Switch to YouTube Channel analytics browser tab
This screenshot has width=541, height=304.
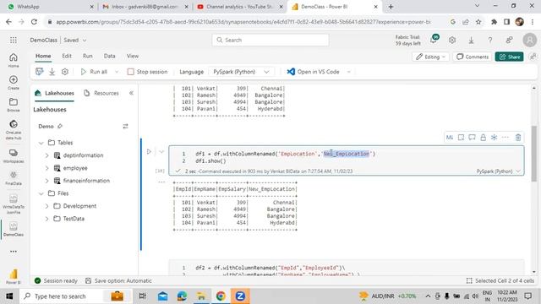click(240, 7)
